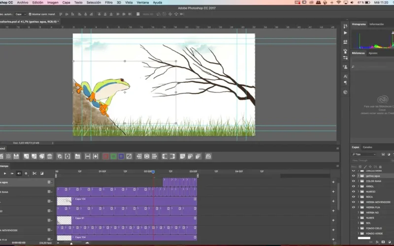Hide the HIERBA MOVIENDOSE layer group

point(353,202)
